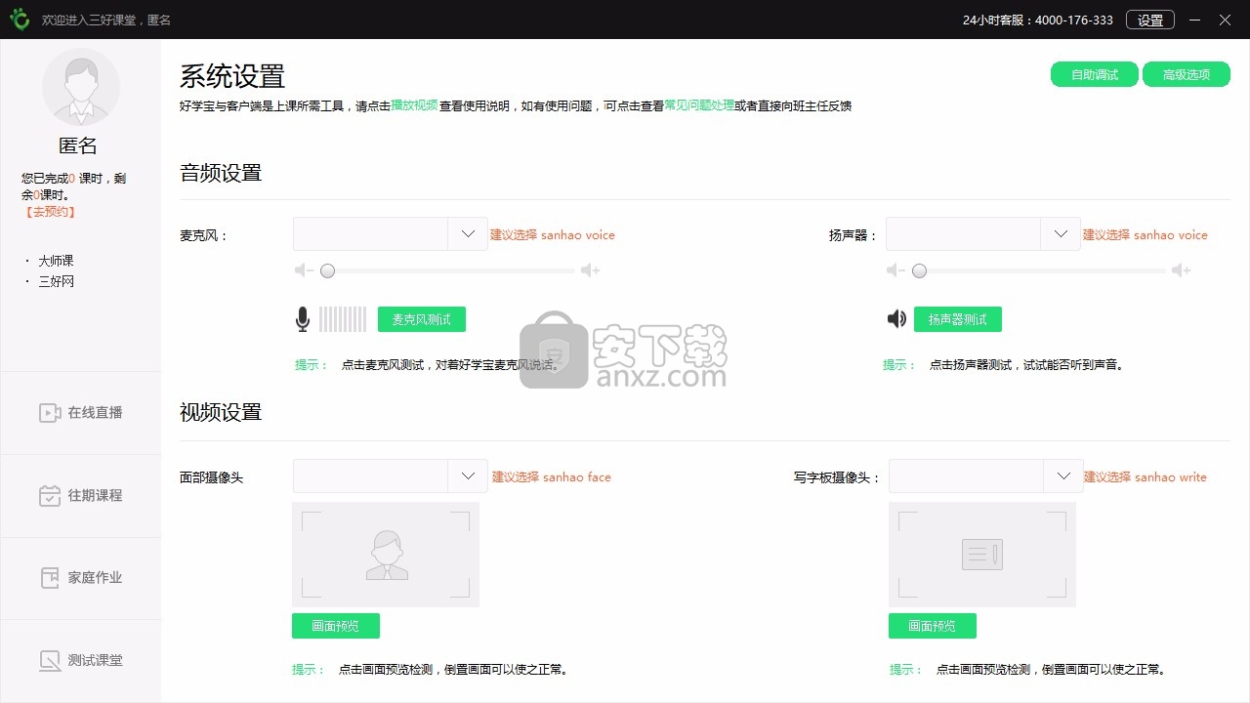Click the green app logo in title bar

[x=21, y=20]
